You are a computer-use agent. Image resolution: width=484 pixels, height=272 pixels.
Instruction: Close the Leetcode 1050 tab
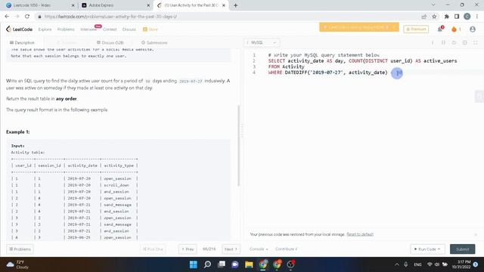click(x=73, y=5)
